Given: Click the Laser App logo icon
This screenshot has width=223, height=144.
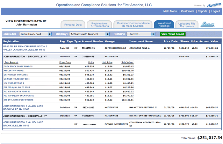Looking at the screenshot, I should coord(208,24).
